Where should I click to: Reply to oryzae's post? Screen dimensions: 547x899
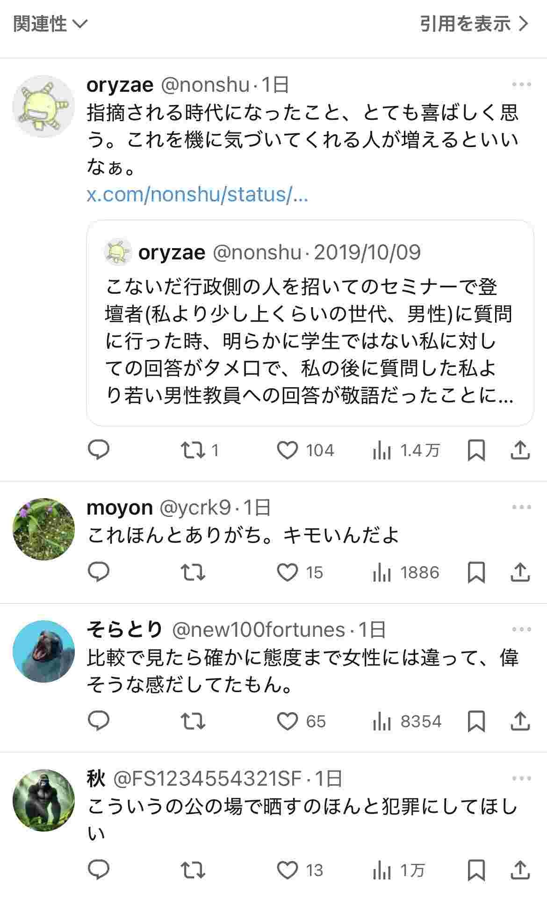99,450
